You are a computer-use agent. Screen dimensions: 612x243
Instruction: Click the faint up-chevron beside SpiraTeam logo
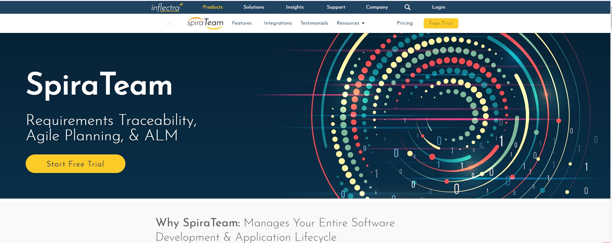169,23
